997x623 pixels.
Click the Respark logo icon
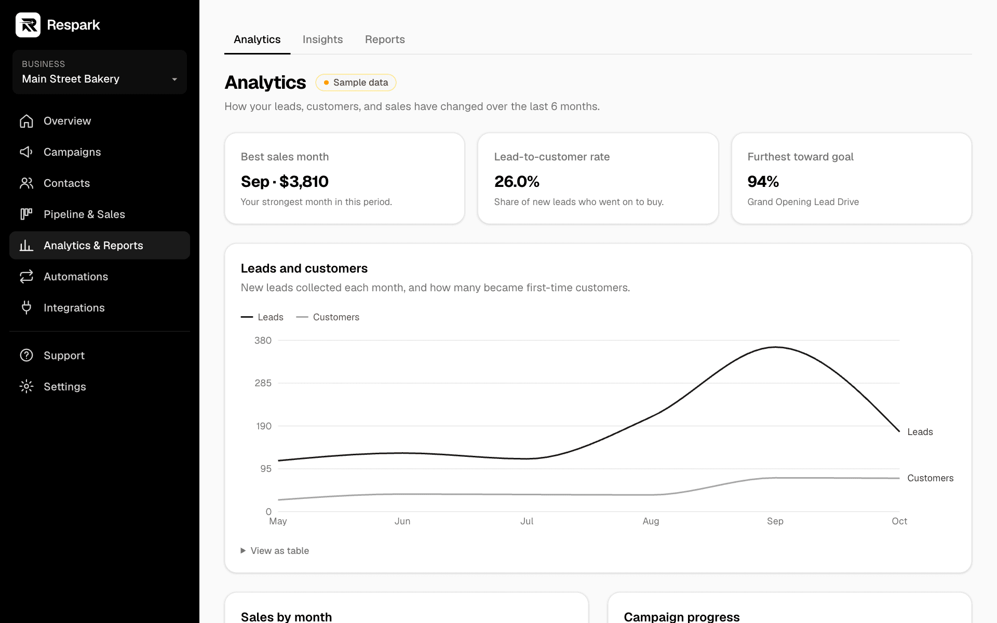coord(28,25)
